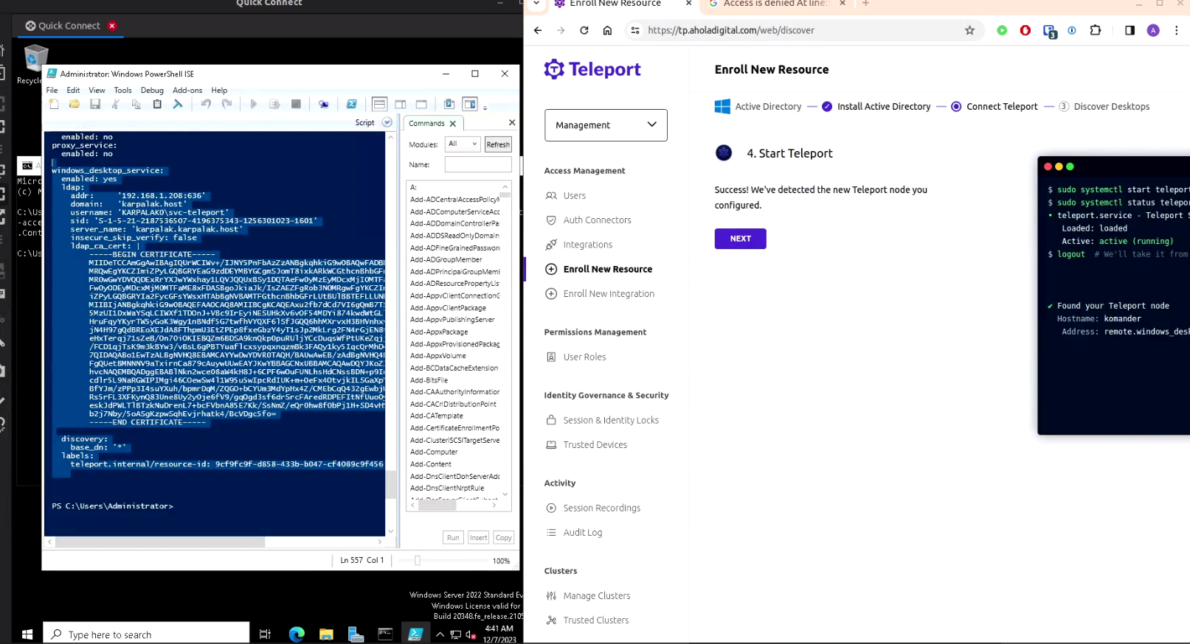Select Add-BitsFile in the commands list
The width and height of the screenshot is (1190, 644).
pos(429,380)
